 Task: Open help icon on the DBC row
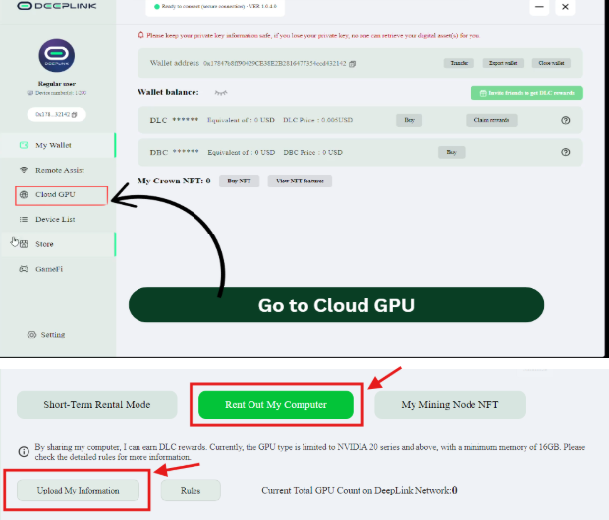tap(566, 152)
